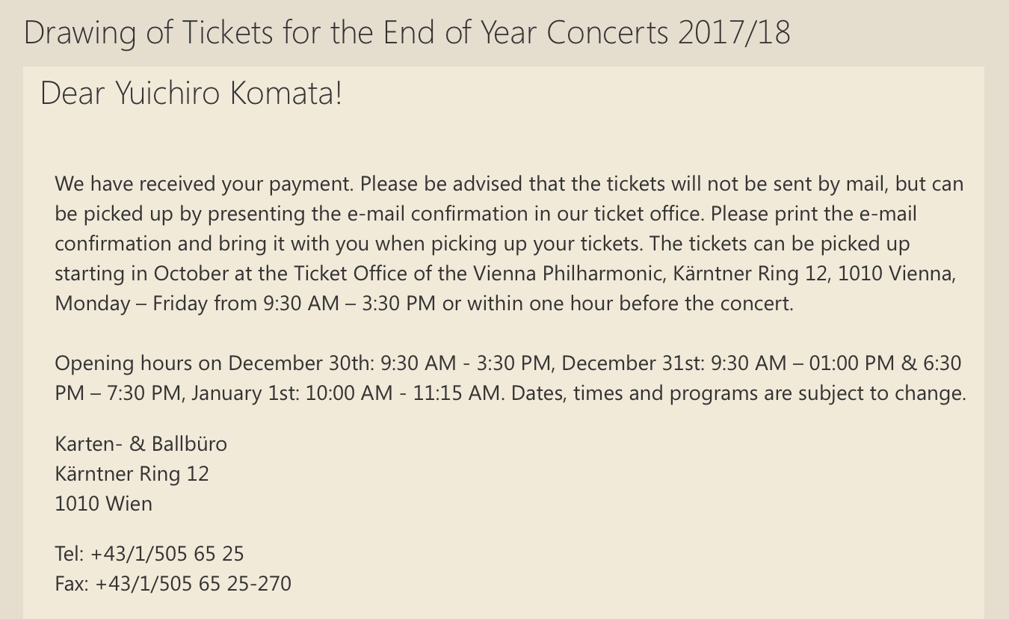Click the fax number ending in 25-270
Screen dimensions: 1009x619
(x=193, y=584)
